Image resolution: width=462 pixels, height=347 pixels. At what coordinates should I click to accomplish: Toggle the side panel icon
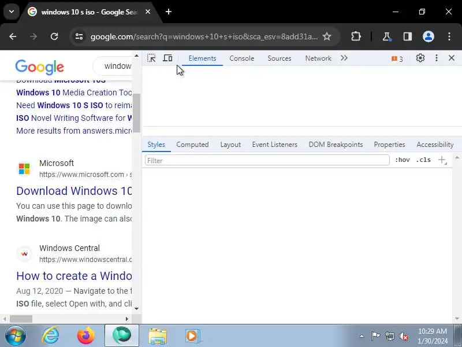[x=408, y=36]
